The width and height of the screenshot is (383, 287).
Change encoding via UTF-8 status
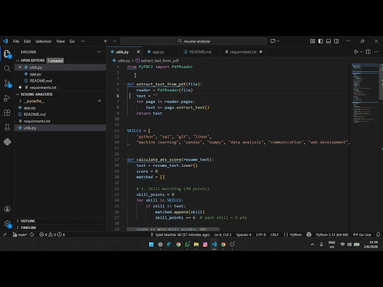(x=261, y=234)
